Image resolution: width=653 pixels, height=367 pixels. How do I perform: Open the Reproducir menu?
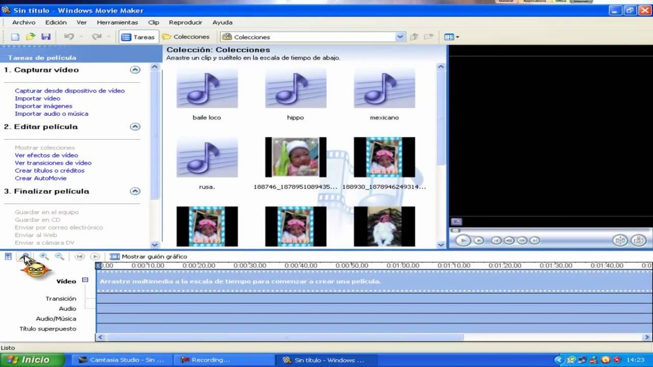click(x=186, y=22)
